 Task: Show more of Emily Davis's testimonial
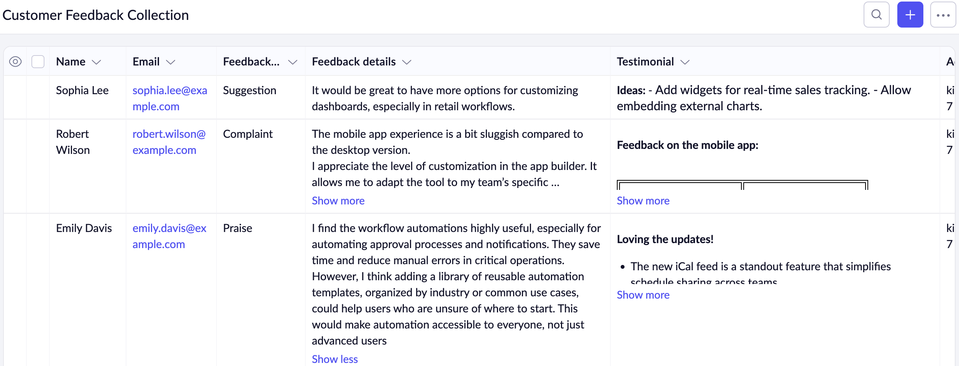643,295
